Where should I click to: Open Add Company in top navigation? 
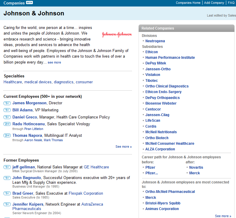214,3
